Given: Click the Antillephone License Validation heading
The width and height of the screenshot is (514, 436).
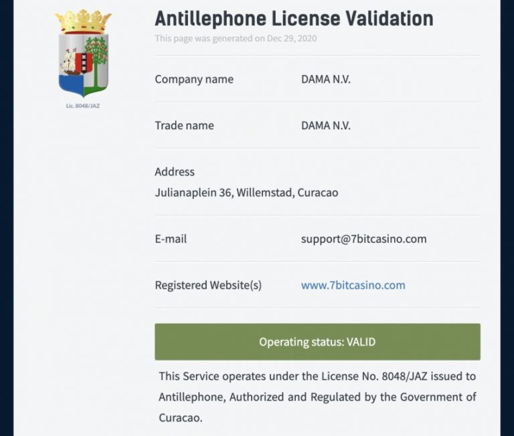Looking at the screenshot, I should [294, 18].
